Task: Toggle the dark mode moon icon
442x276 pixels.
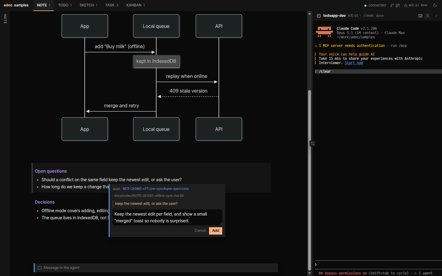Action: tap(435, 5)
